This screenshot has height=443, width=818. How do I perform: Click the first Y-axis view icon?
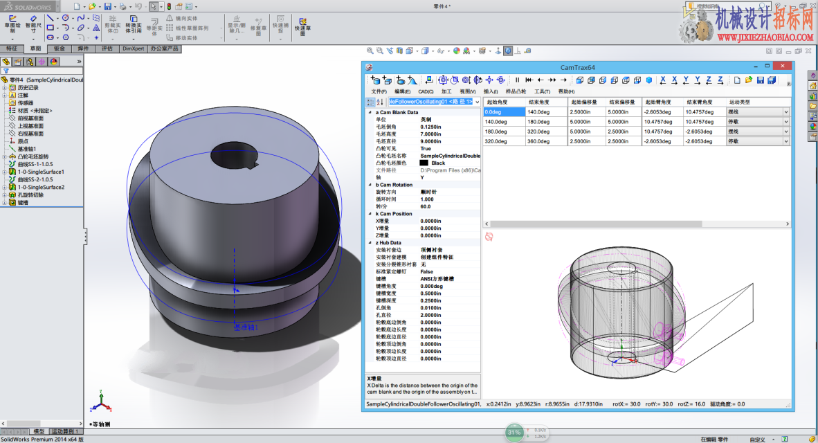click(686, 80)
